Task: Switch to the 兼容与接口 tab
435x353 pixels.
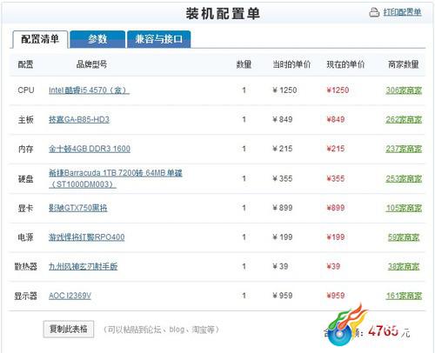Action: coord(159,39)
